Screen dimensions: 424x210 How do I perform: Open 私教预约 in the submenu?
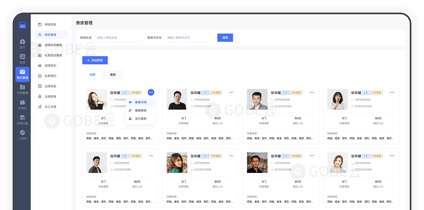(51, 76)
